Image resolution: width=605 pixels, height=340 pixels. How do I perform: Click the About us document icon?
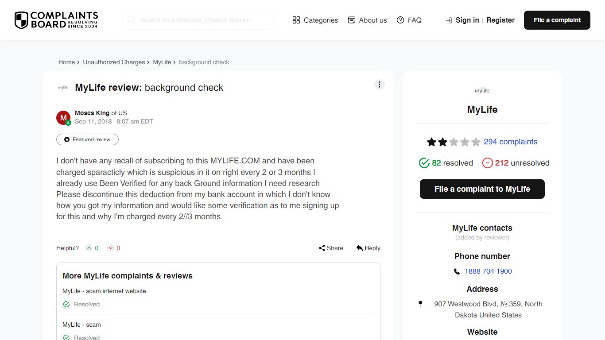point(352,20)
